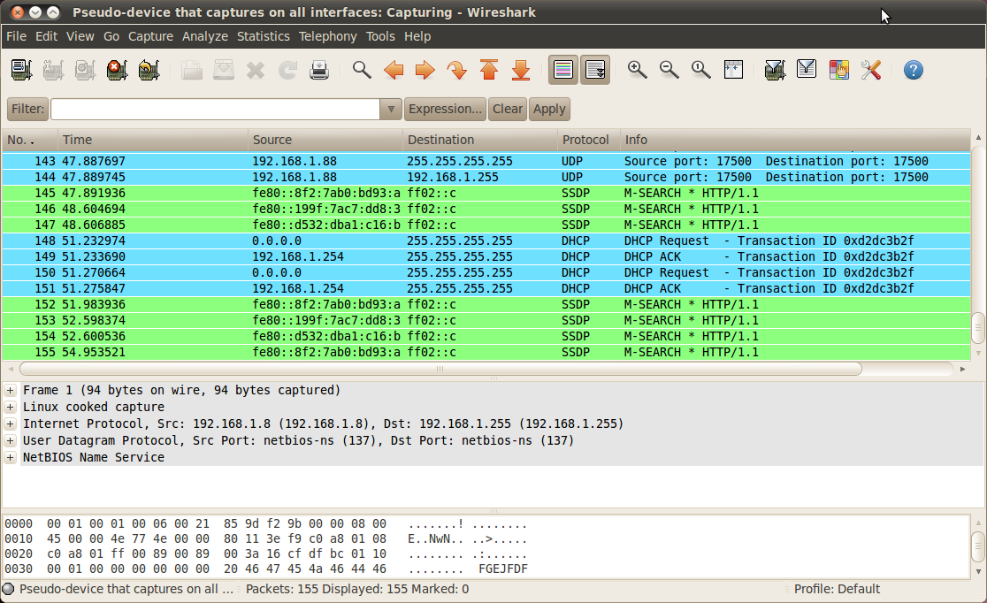Open the Statistics menu
987x603 pixels.
(x=263, y=36)
